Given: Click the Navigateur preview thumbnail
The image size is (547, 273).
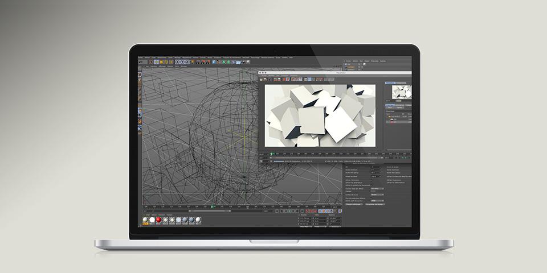Looking at the screenshot, I should point(401,92).
